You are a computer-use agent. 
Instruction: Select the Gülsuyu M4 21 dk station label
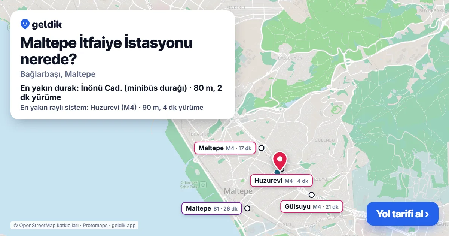tap(311, 206)
